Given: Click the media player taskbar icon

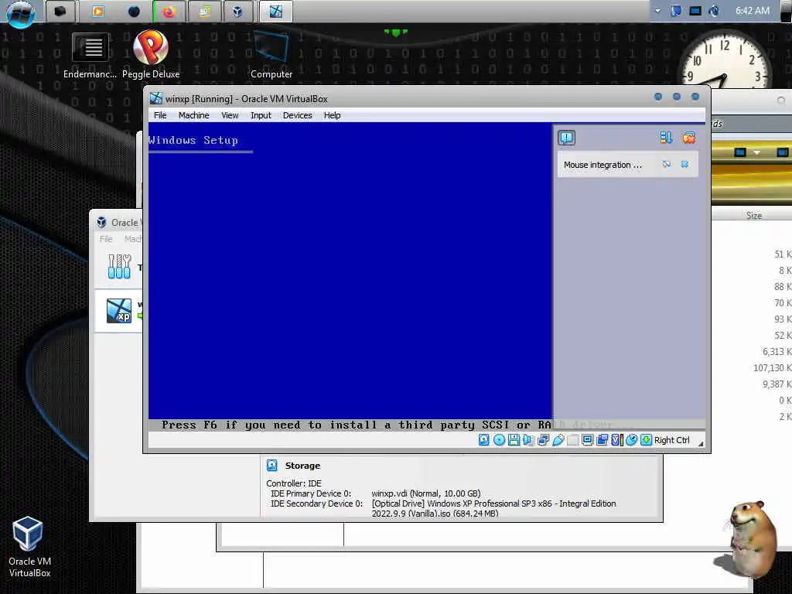Looking at the screenshot, I should pyautogui.click(x=98, y=12).
